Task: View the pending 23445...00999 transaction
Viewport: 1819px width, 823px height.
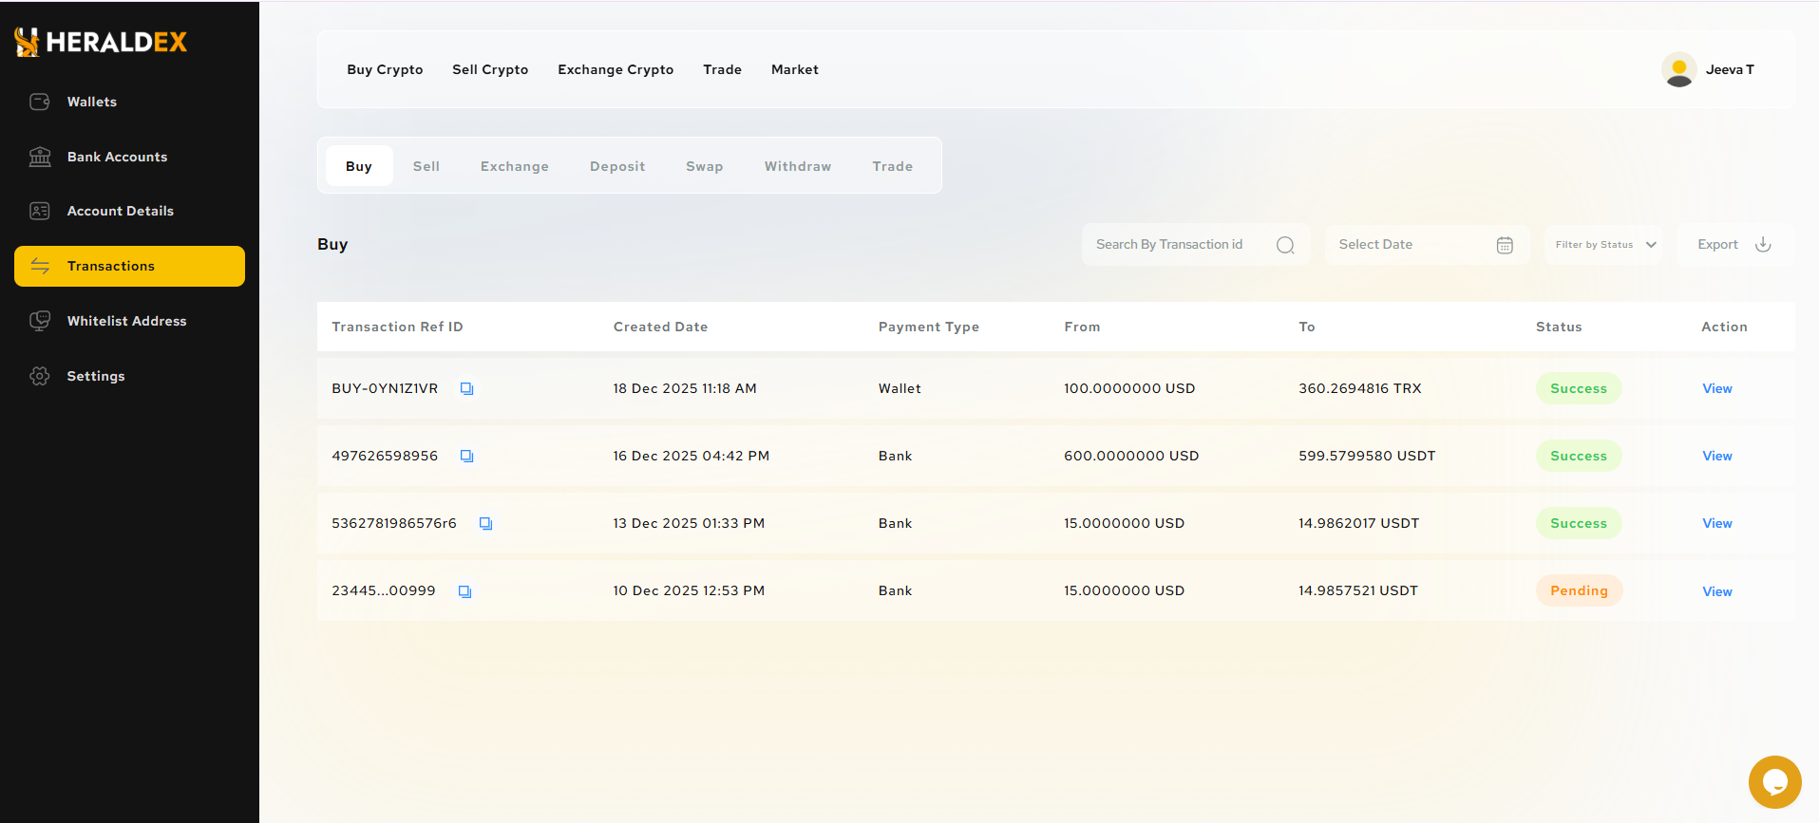Action: 1716,591
